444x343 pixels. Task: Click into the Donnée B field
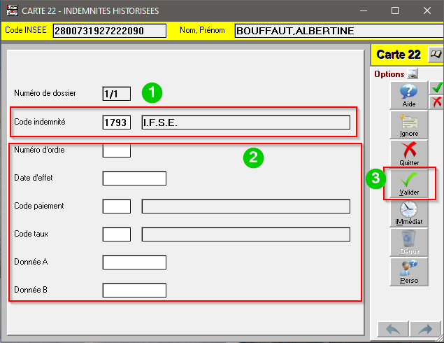(134, 290)
